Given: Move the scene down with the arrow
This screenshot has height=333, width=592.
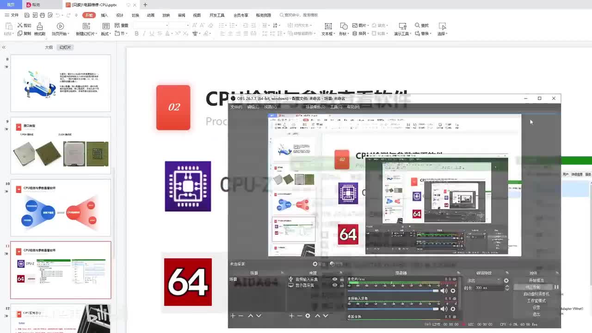Looking at the screenshot, I should pyautogui.click(x=259, y=316).
